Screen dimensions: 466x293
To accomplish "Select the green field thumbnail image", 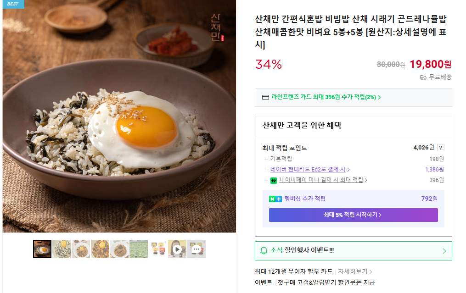I will [139, 249].
